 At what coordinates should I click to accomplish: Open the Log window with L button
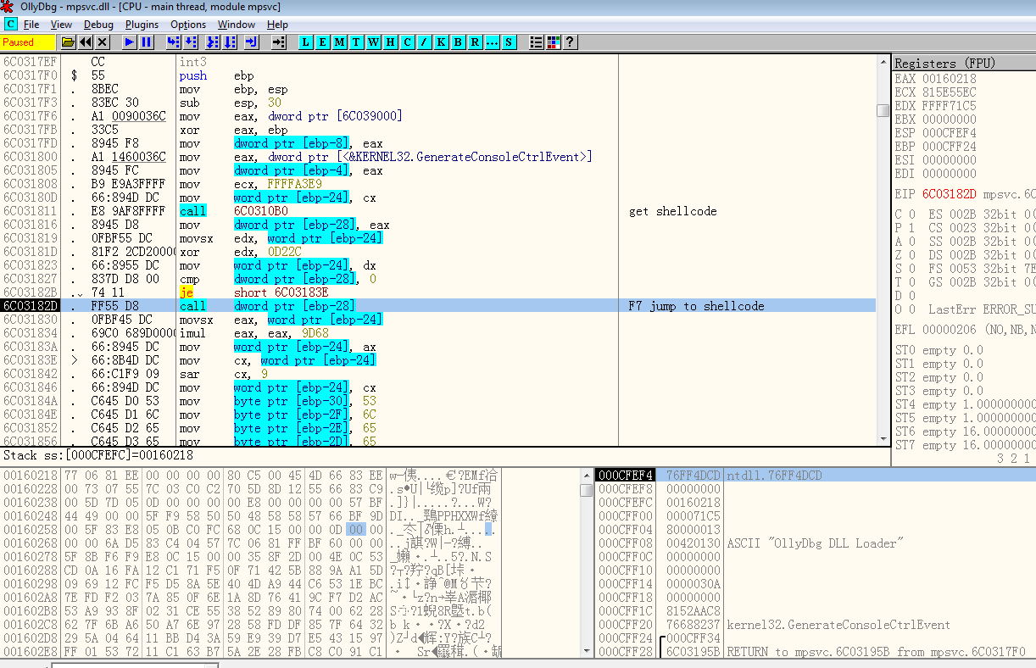pos(306,42)
